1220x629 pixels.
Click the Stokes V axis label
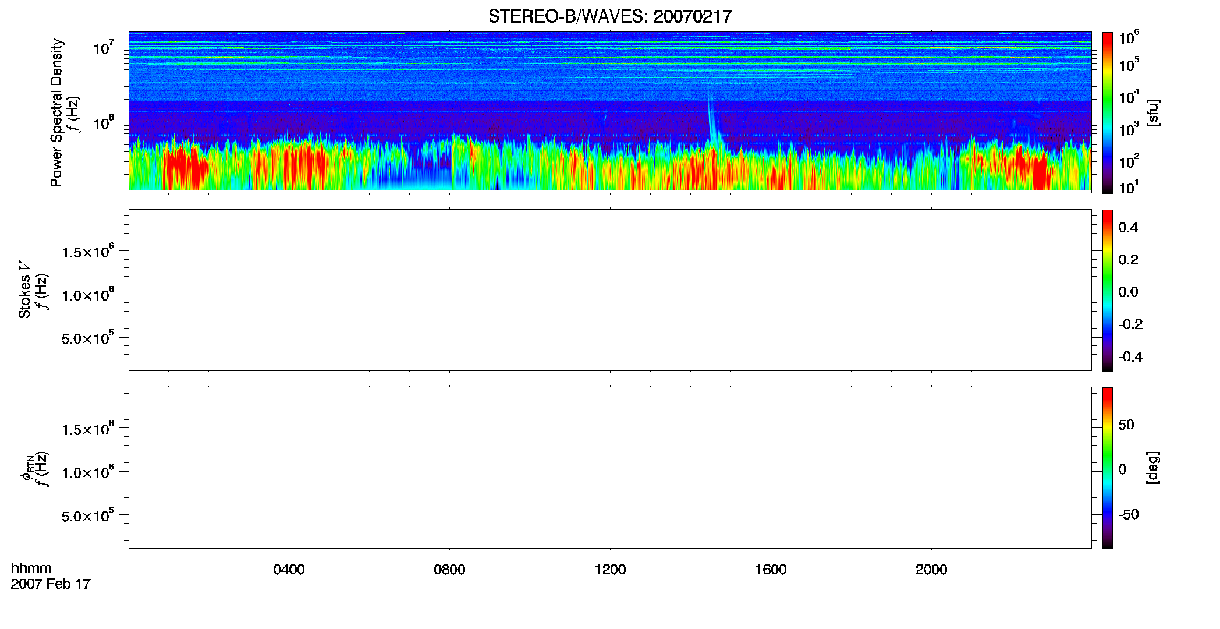[x=24, y=289]
